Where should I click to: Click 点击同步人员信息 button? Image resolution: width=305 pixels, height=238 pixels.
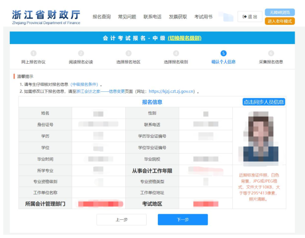pyautogui.click(x=264, y=102)
